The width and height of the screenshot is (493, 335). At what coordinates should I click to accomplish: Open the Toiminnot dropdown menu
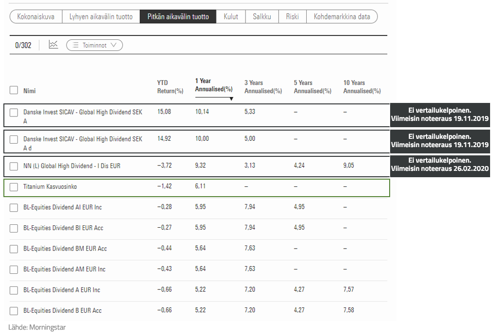pos(94,45)
